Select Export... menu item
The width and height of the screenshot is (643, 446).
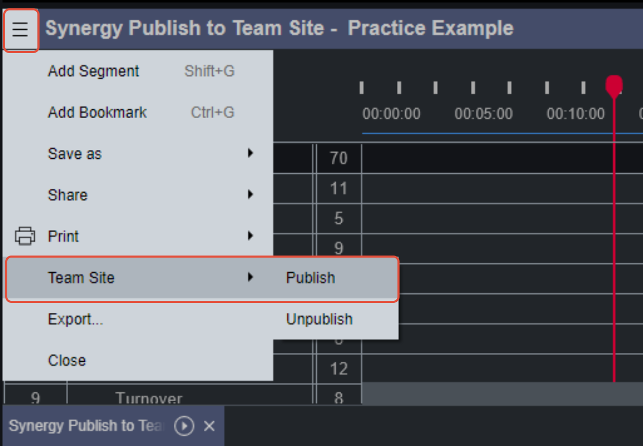(138, 319)
